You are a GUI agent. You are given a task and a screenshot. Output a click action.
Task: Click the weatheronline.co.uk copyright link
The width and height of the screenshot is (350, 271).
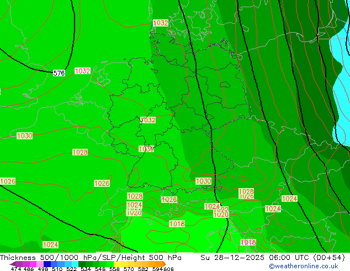pyautogui.click(x=303, y=266)
